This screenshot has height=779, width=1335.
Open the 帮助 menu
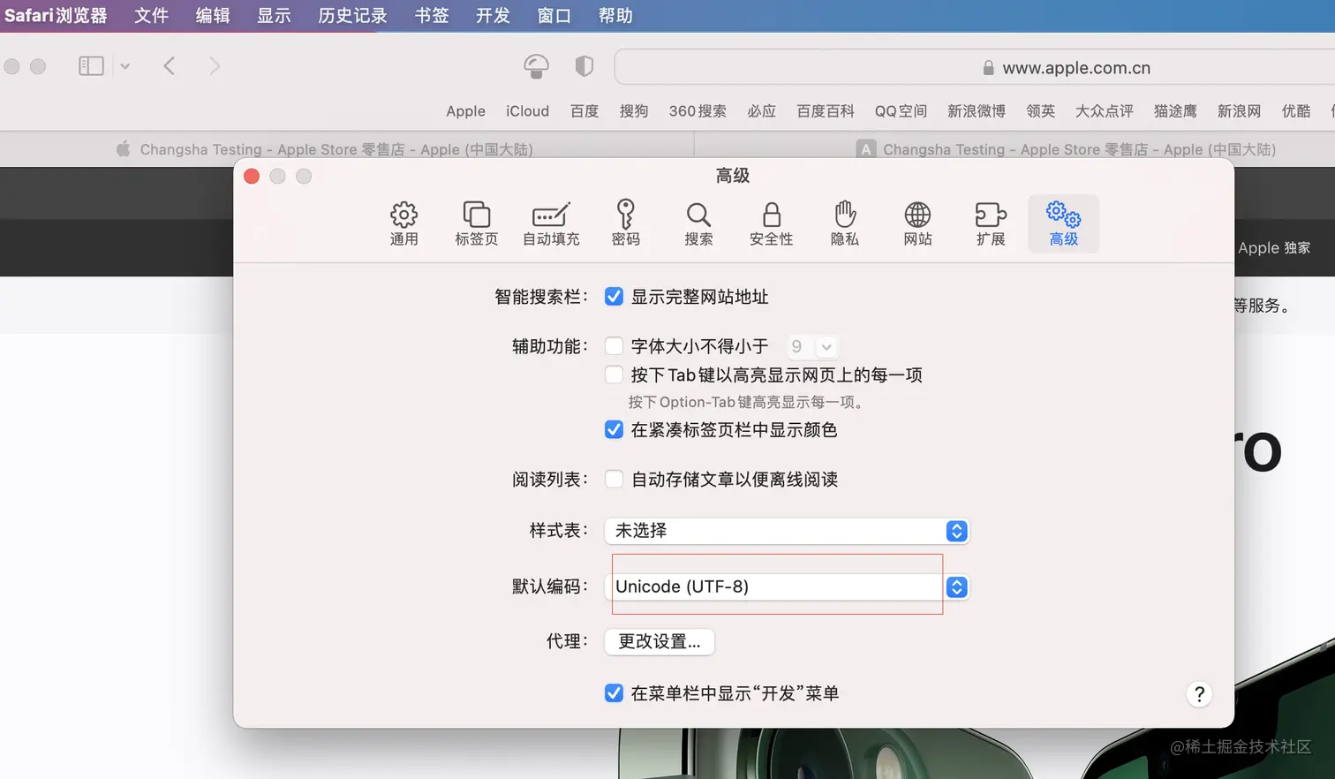pyautogui.click(x=615, y=16)
